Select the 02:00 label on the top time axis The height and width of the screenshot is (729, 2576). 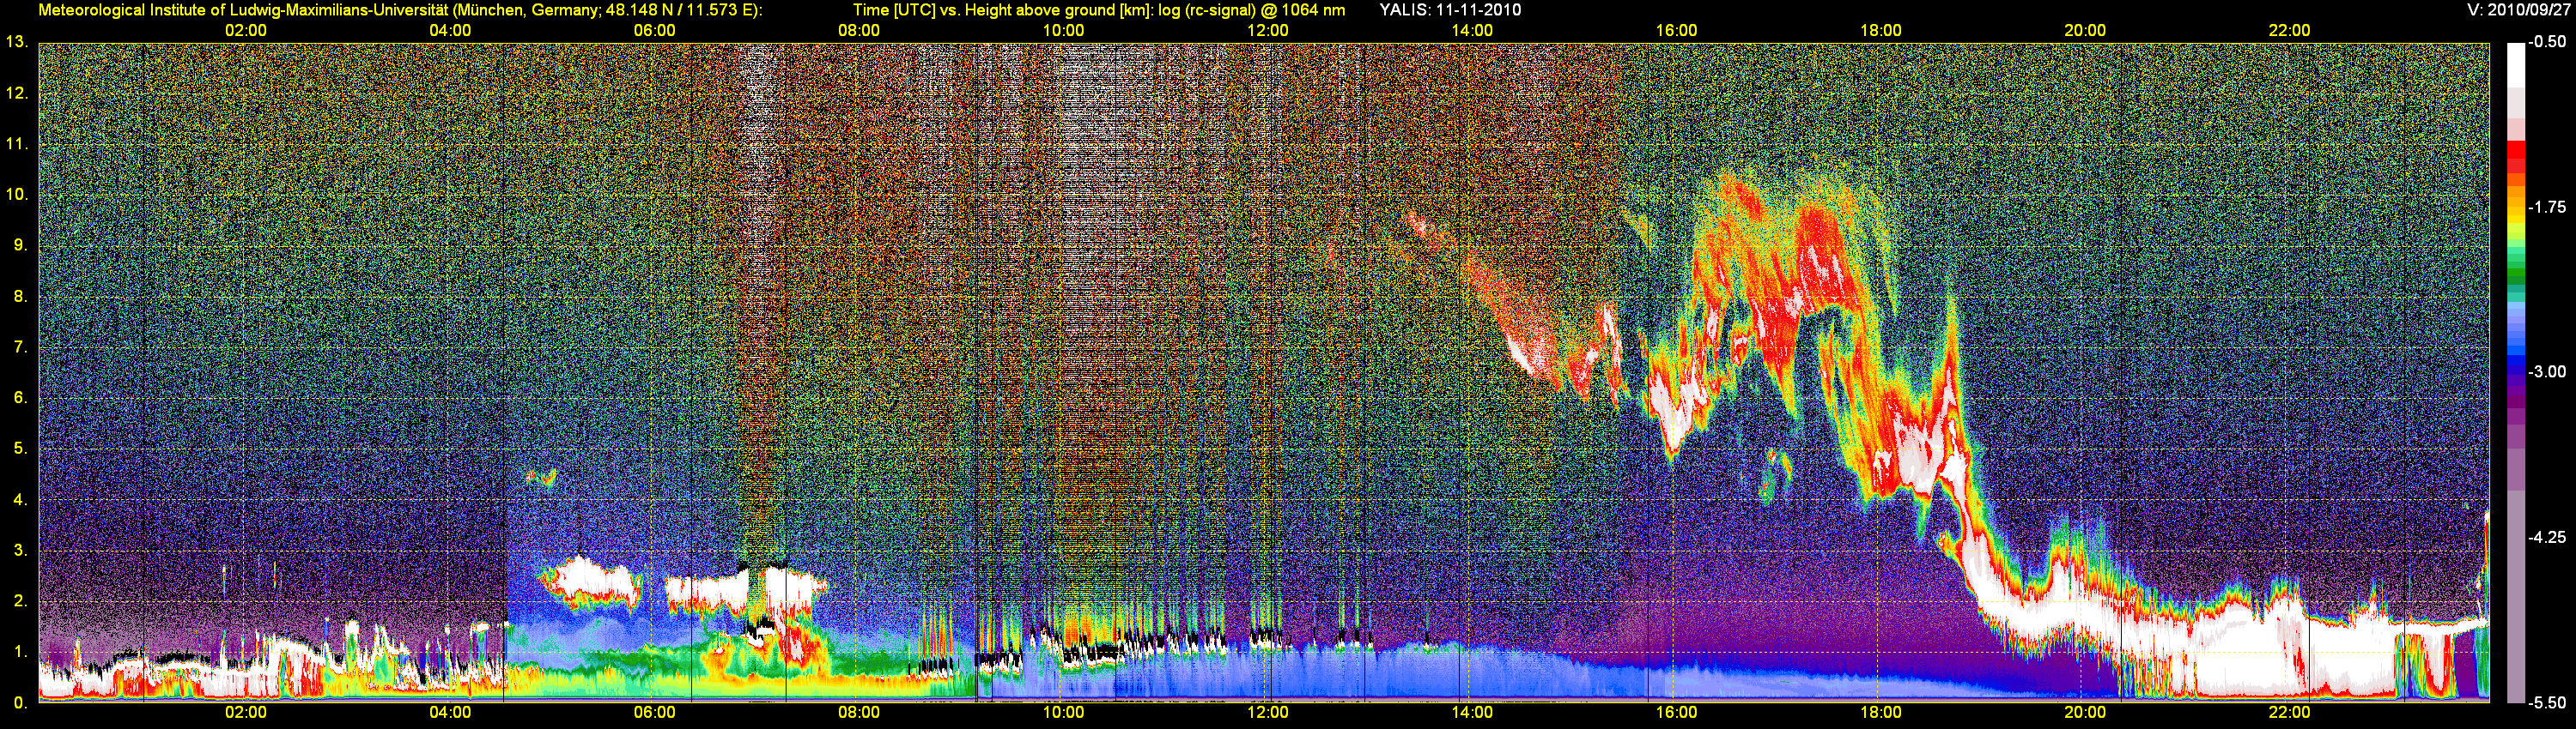[x=245, y=31]
